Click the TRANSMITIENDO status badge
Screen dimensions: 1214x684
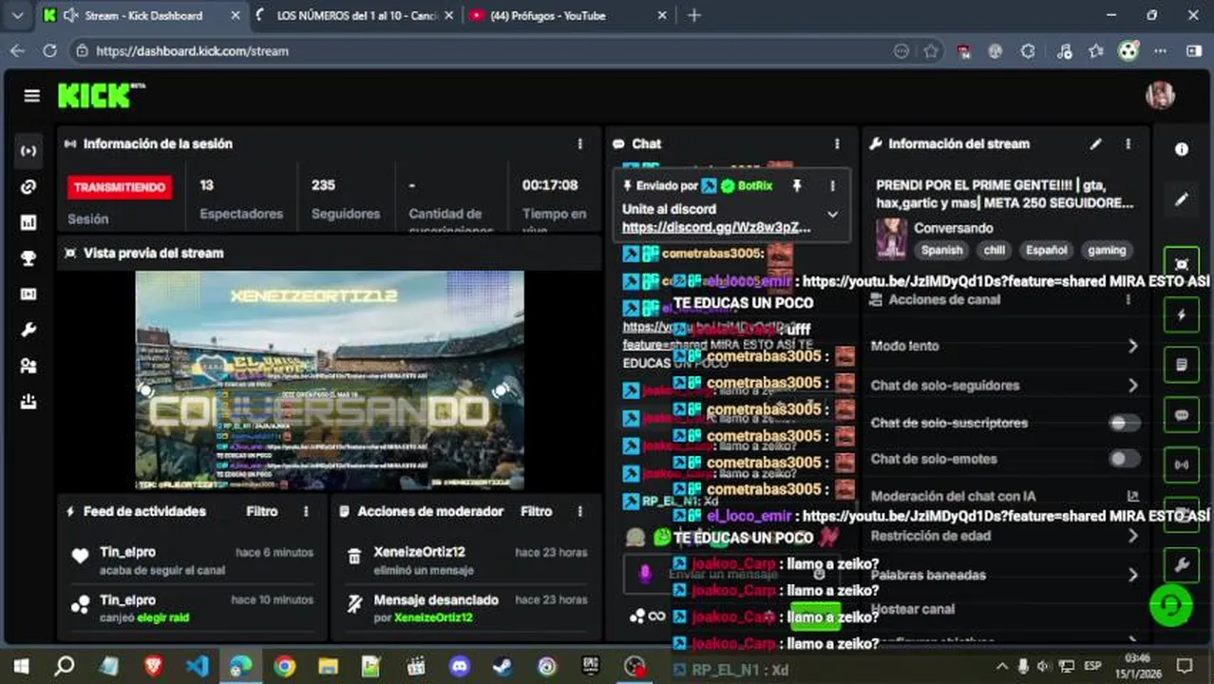point(120,187)
